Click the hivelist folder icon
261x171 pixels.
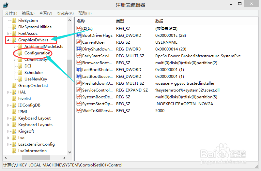14,99
